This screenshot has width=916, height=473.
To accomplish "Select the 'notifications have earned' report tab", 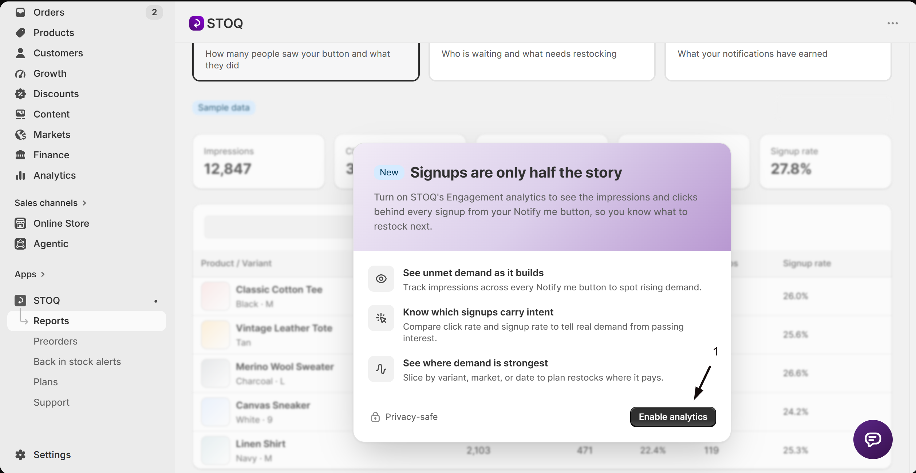I will click(x=778, y=61).
